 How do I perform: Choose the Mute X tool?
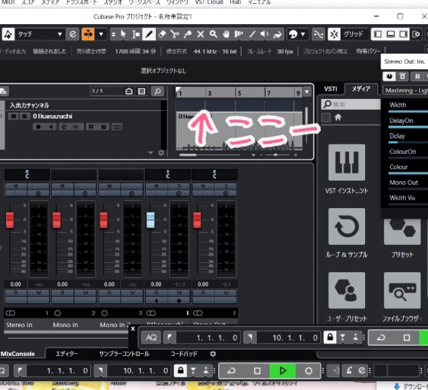pos(201,34)
